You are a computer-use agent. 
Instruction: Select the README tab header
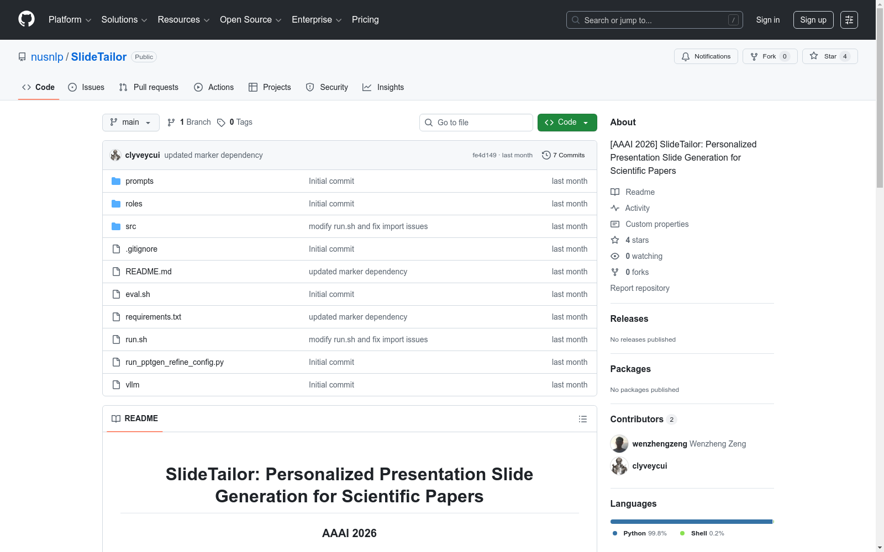(x=135, y=418)
